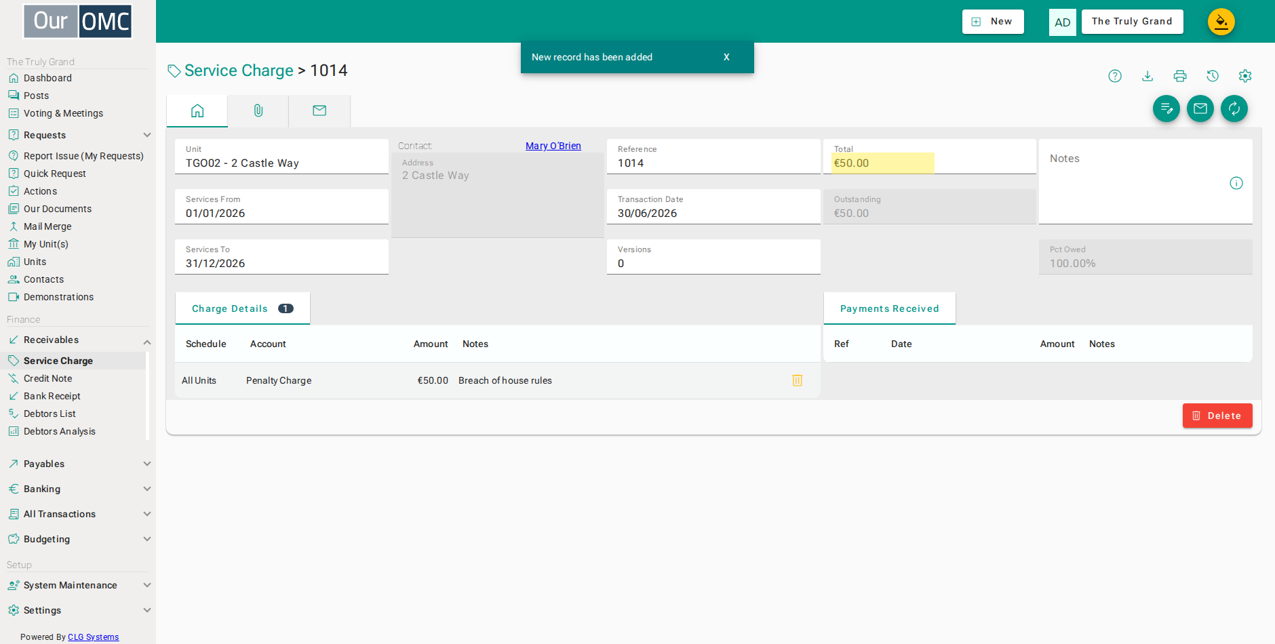Click the Service Charge breadcrumb
Image resolution: width=1275 pixels, height=644 pixels.
(239, 71)
